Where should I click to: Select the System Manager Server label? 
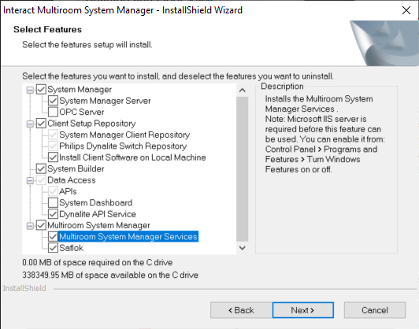pyautogui.click(x=105, y=101)
